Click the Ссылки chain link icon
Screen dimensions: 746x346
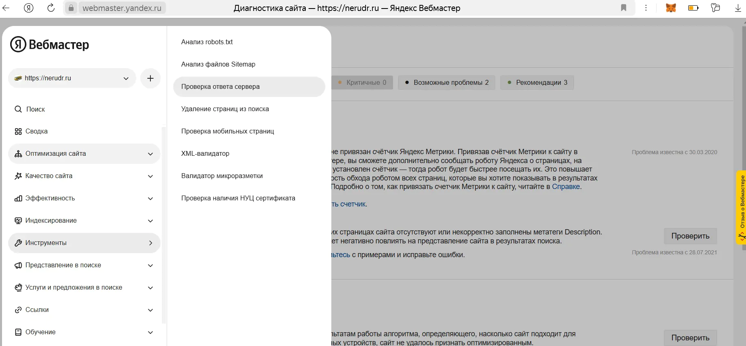pos(18,310)
